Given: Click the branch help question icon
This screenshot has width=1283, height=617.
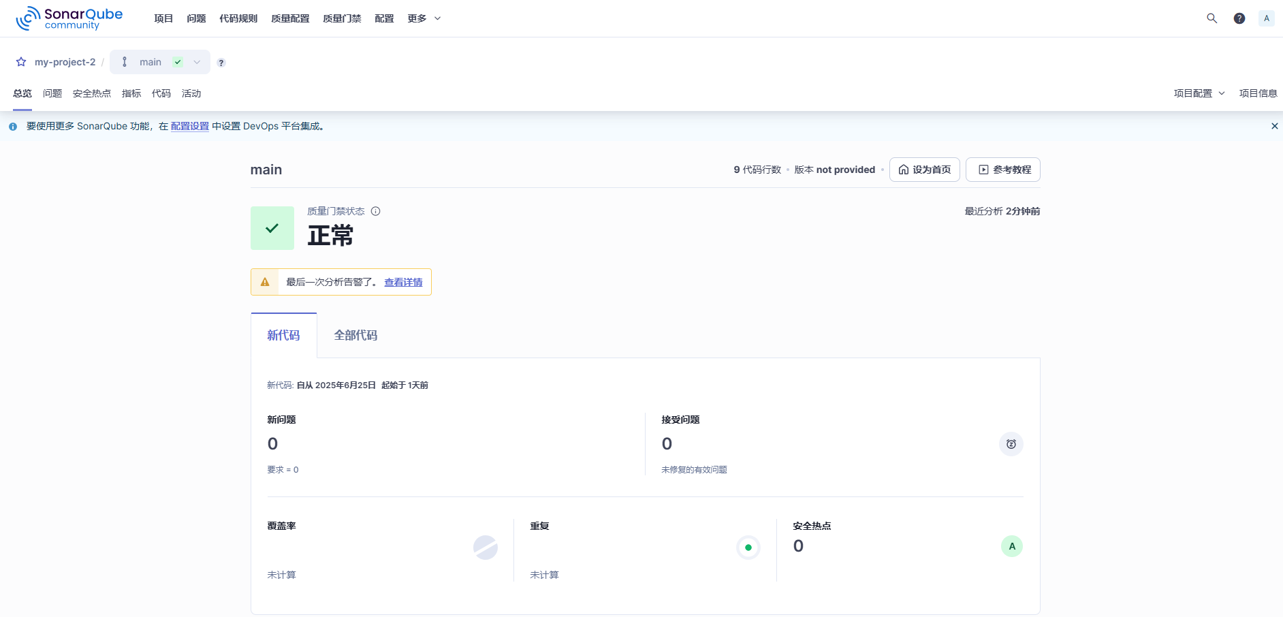Looking at the screenshot, I should pyautogui.click(x=221, y=63).
